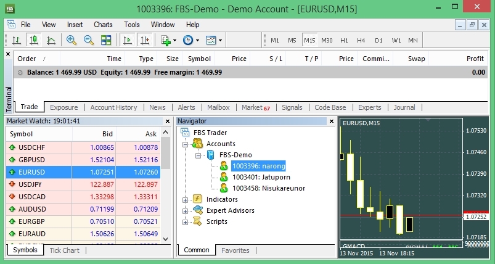
Task: Open the Journal tab
Action: [404, 107]
